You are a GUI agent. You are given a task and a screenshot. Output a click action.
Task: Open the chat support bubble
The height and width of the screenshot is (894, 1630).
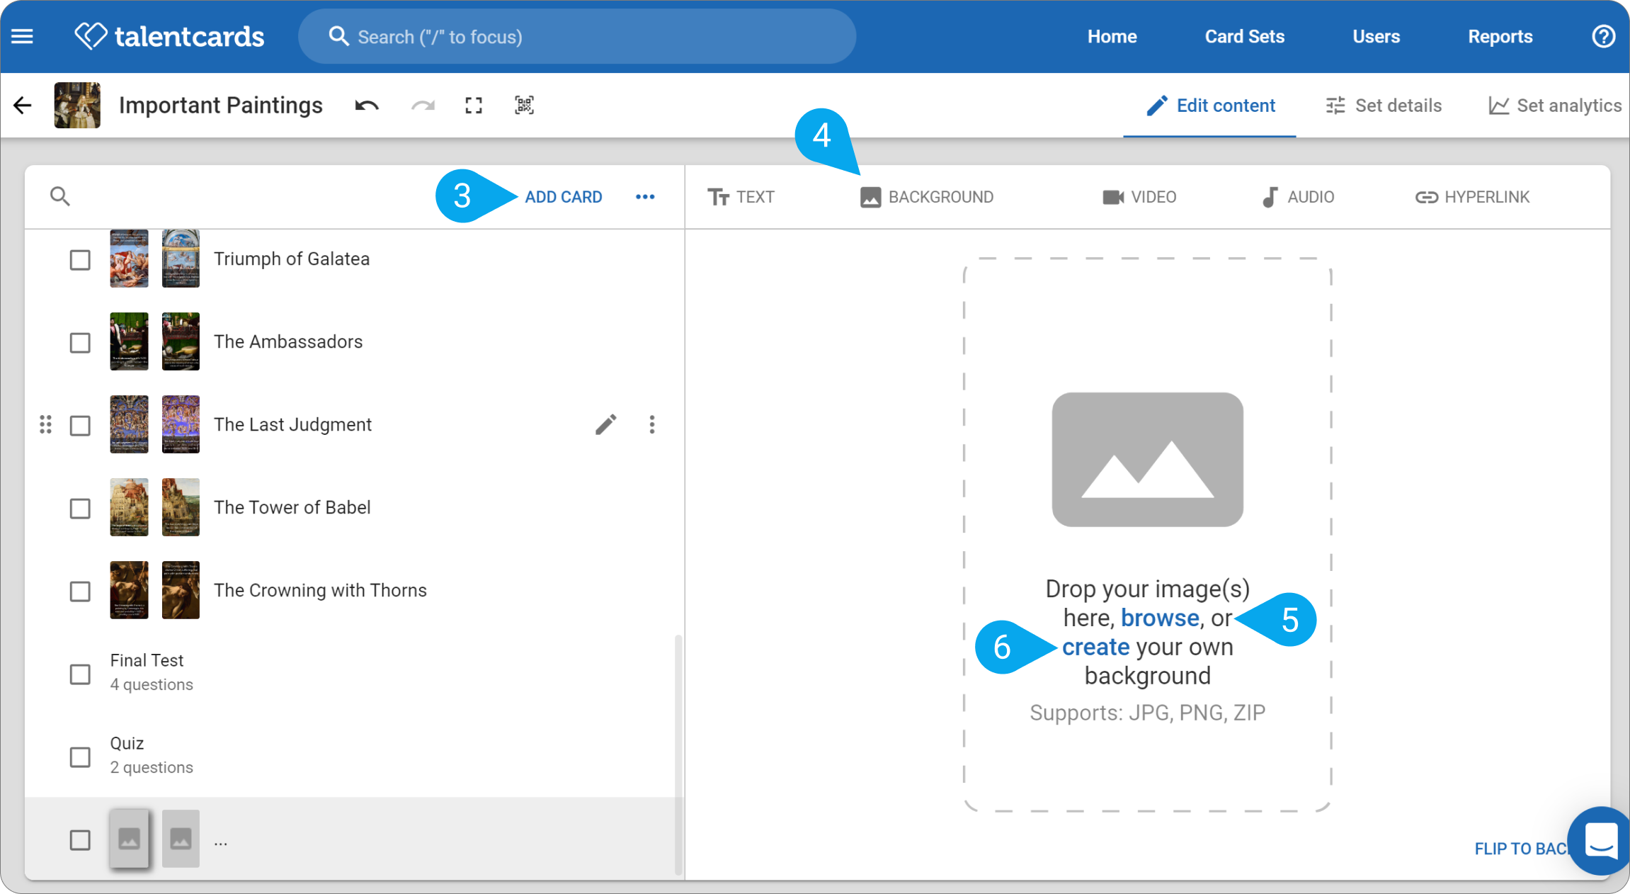(x=1602, y=840)
